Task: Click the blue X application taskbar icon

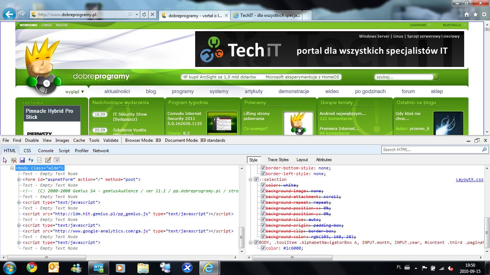Action: tap(187, 267)
